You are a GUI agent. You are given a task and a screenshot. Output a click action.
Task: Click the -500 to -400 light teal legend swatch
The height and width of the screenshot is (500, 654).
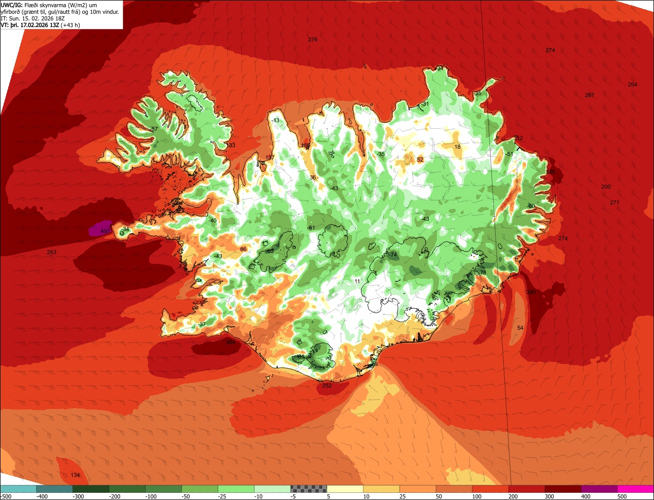coord(18,489)
